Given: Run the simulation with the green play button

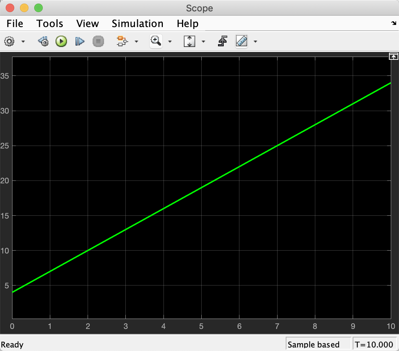Looking at the screenshot, I should 61,41.
